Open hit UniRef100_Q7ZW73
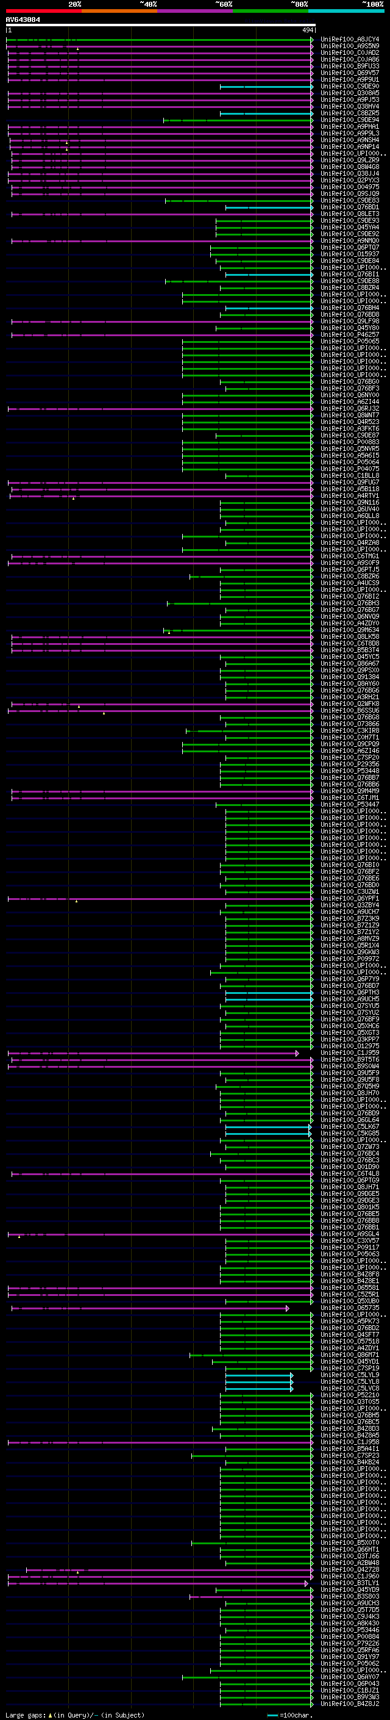390x1720 pixels. click(350, 1147)
